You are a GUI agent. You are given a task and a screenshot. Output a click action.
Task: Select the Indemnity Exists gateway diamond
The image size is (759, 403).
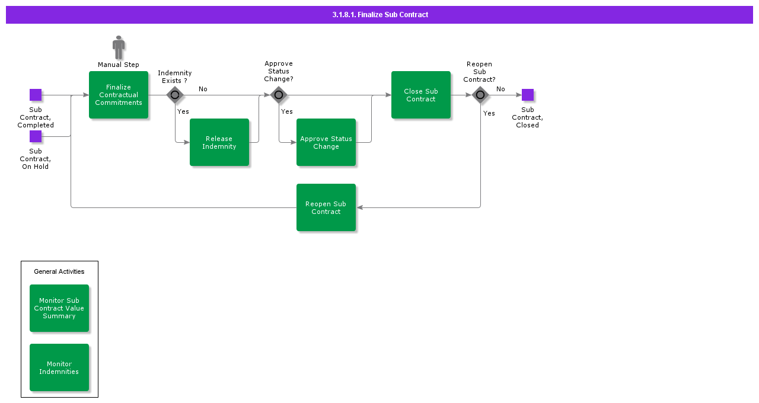click(x=175, y=95)
